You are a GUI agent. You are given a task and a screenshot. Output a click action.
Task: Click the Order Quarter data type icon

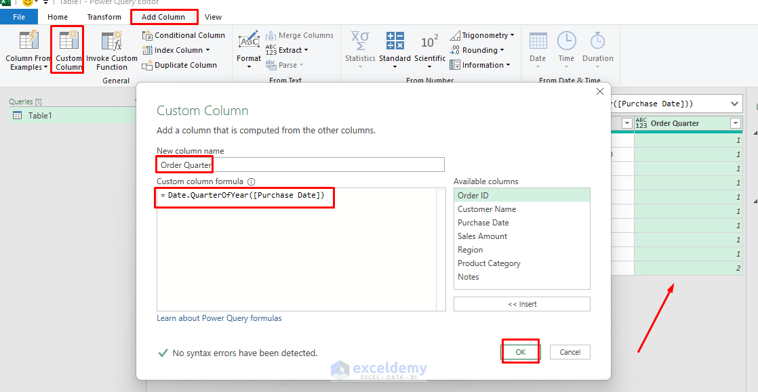click(641, 123)
